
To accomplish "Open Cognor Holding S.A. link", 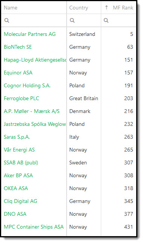I will [x=27, y=85].
